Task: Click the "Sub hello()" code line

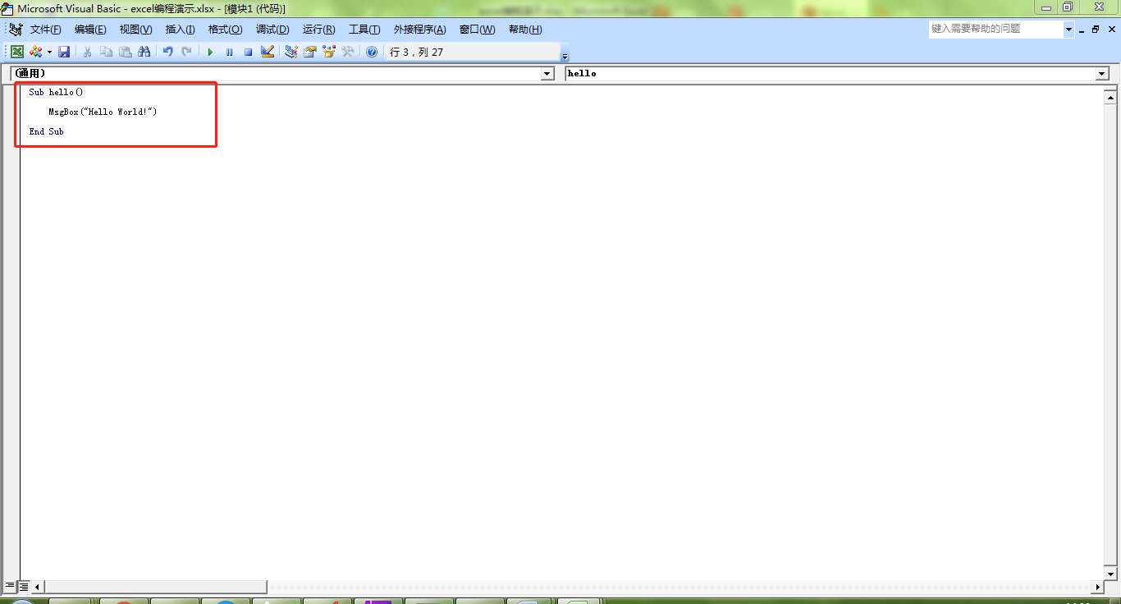Action: click(x=56, y=92)
